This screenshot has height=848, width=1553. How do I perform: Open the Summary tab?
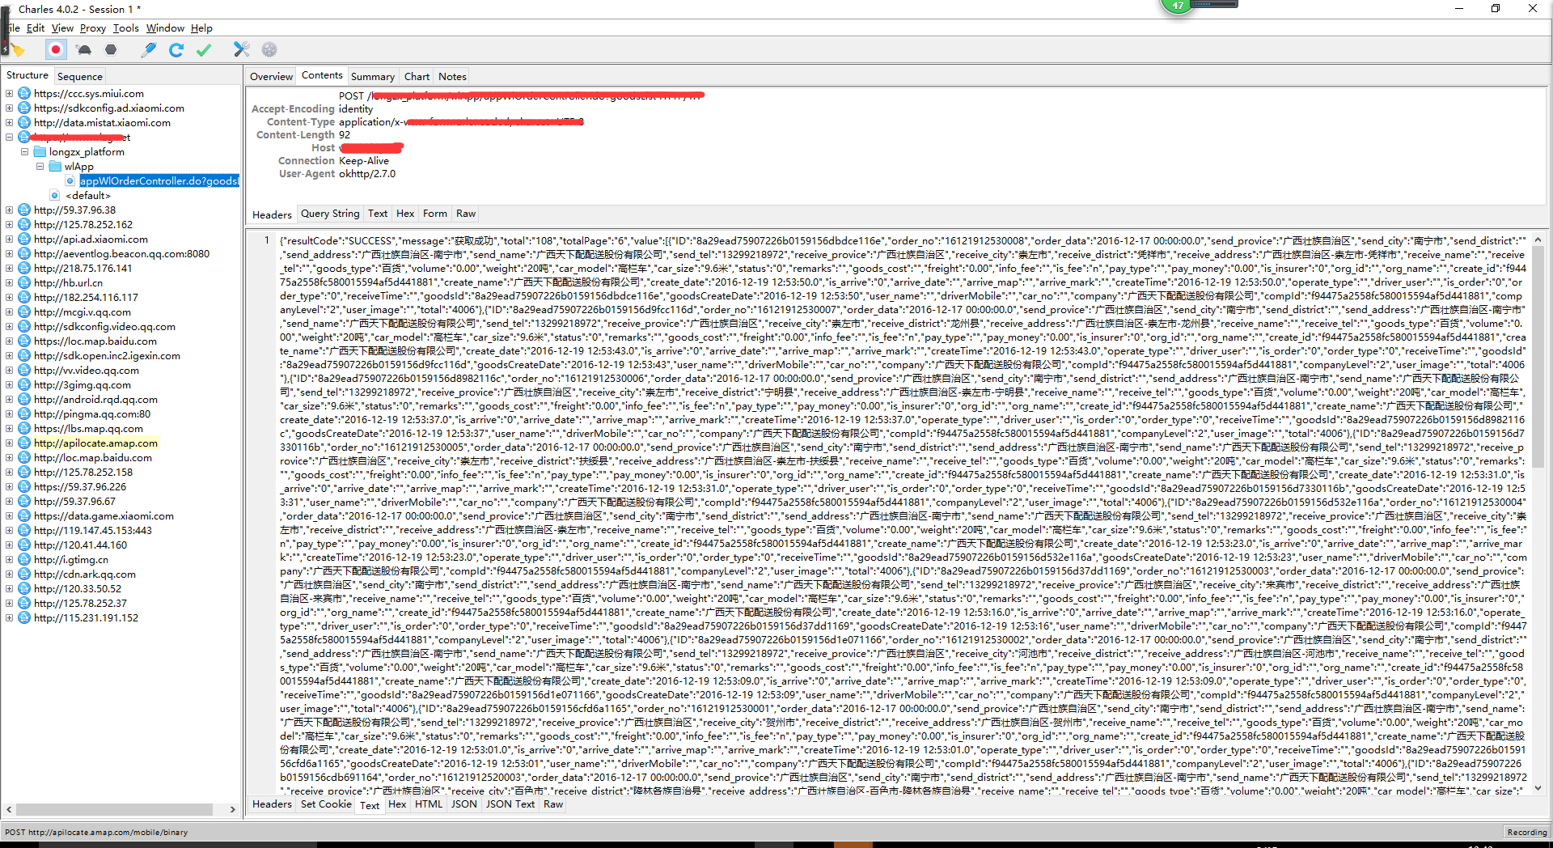[x=372, y=77]
